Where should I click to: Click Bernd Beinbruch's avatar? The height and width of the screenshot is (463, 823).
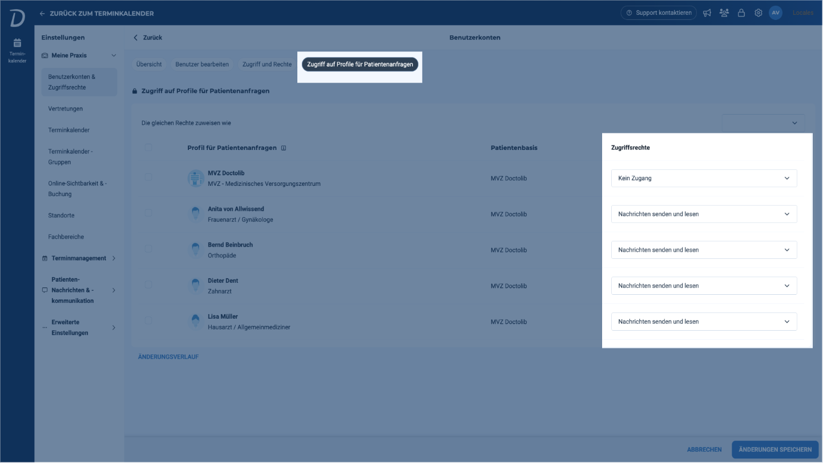(196, 250)
